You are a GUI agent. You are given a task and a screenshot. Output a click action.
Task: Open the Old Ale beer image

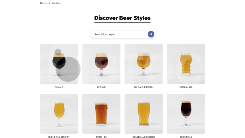tap(59, 64)
